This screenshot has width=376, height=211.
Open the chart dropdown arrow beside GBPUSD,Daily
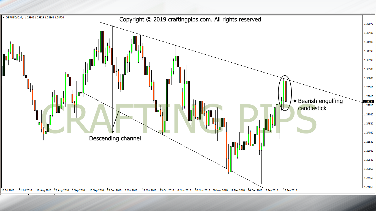point(3,18)
